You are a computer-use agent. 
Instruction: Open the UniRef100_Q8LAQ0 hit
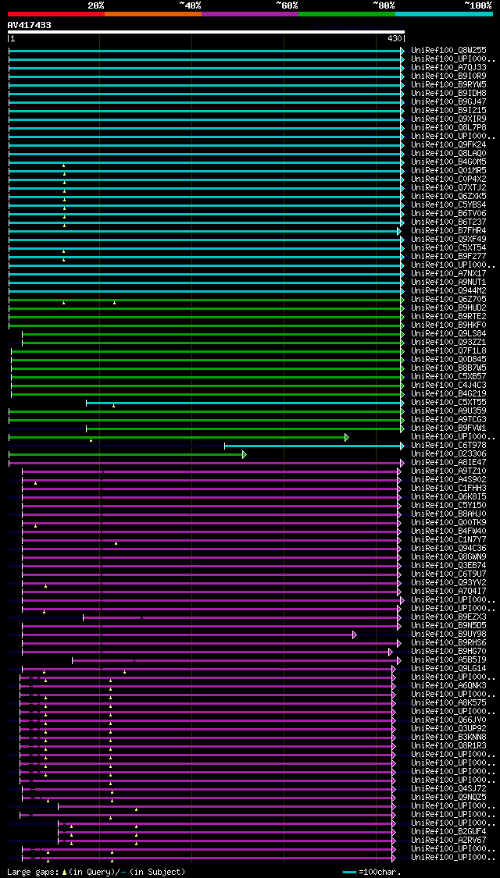(448, 154)
